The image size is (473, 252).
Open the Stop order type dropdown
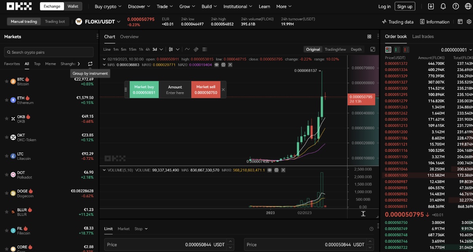click(x=141, y=229)
